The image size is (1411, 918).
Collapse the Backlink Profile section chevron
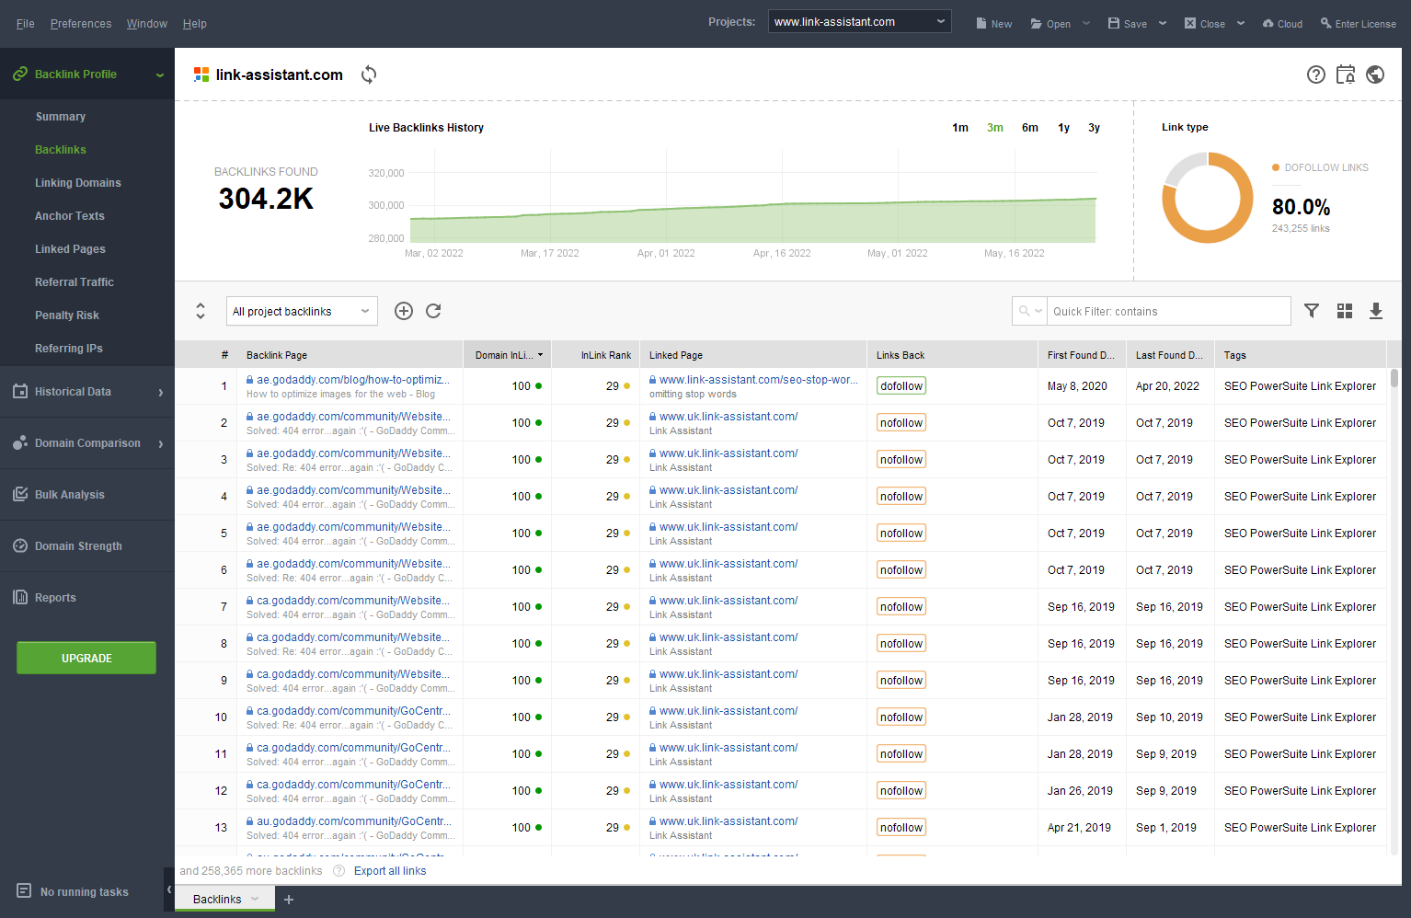(160, 75)
